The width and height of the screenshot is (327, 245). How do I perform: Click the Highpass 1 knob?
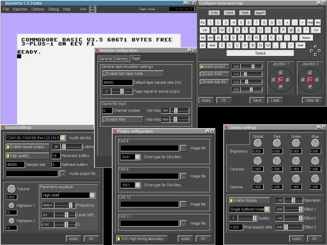click(x=11, y=205)
